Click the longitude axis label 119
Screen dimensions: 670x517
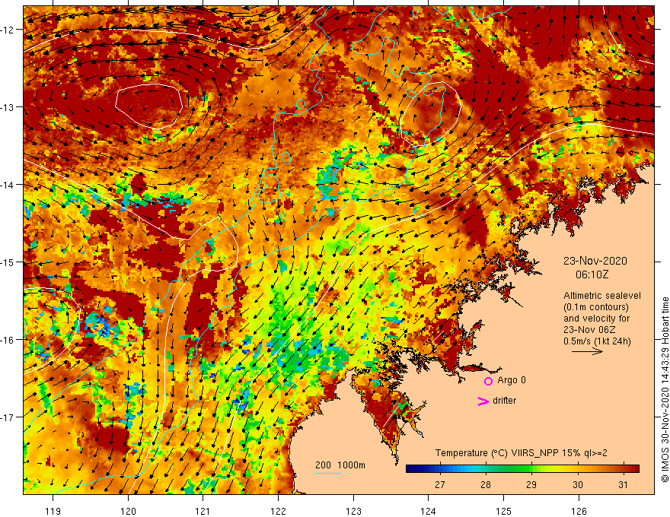pyautogui.click(x=53, y=511)
